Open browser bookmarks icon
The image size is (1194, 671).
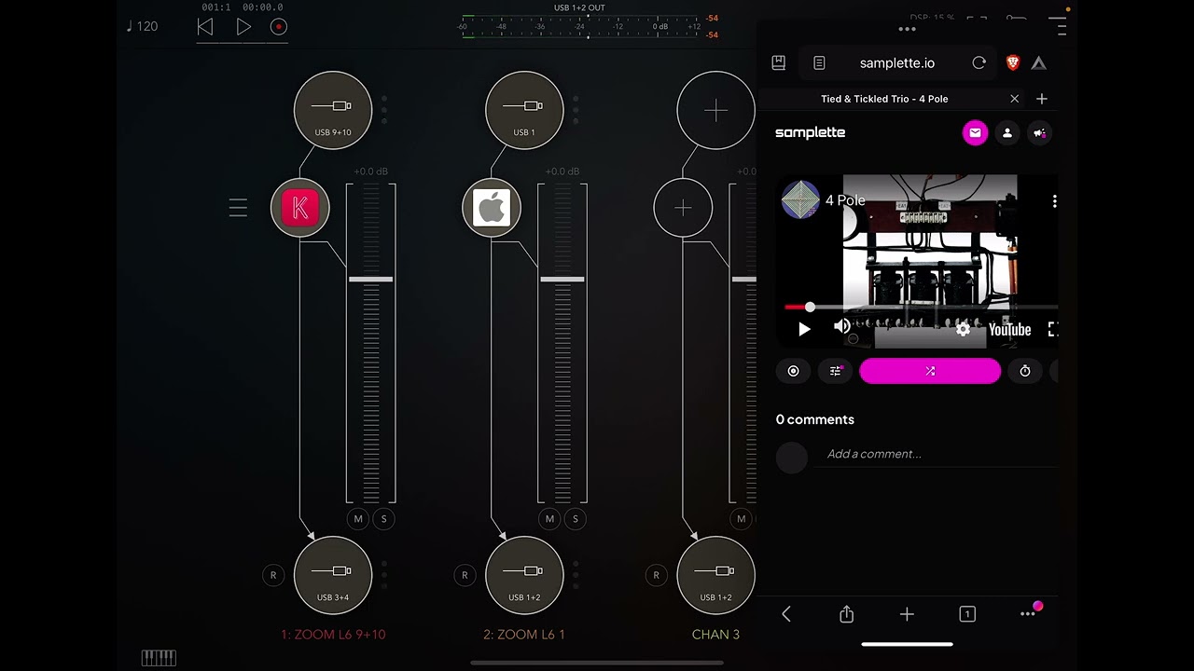point(779,62)
